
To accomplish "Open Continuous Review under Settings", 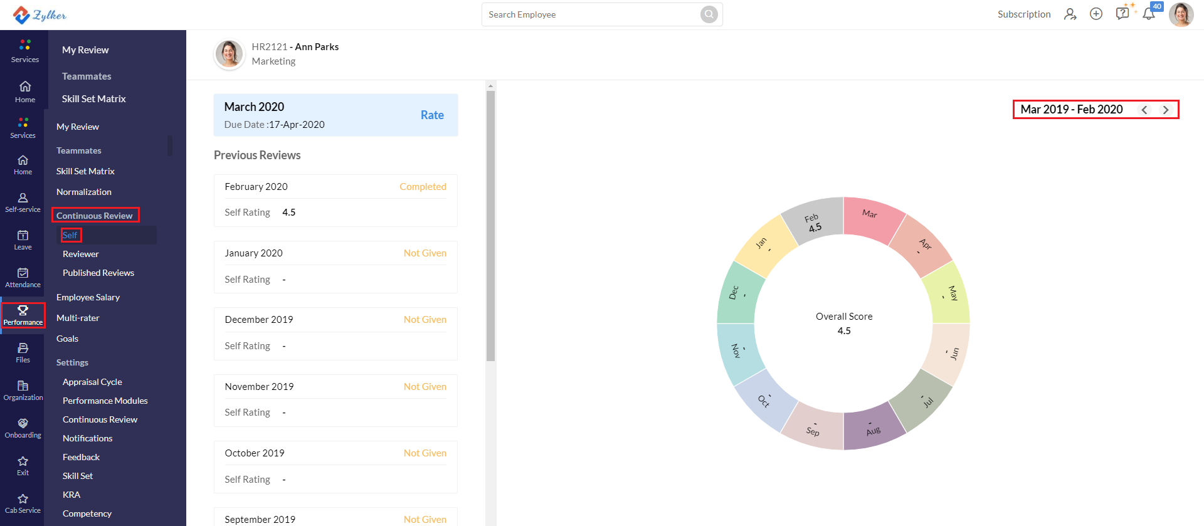I will [x=100, y=419].
